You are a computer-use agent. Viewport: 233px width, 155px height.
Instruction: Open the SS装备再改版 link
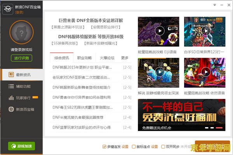coord(64,43)
